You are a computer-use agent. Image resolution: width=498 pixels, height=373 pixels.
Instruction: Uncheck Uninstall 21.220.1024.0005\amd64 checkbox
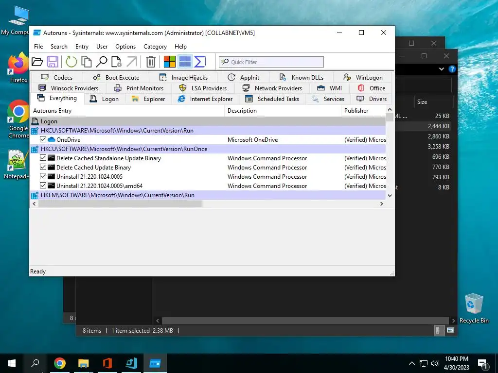43,185
